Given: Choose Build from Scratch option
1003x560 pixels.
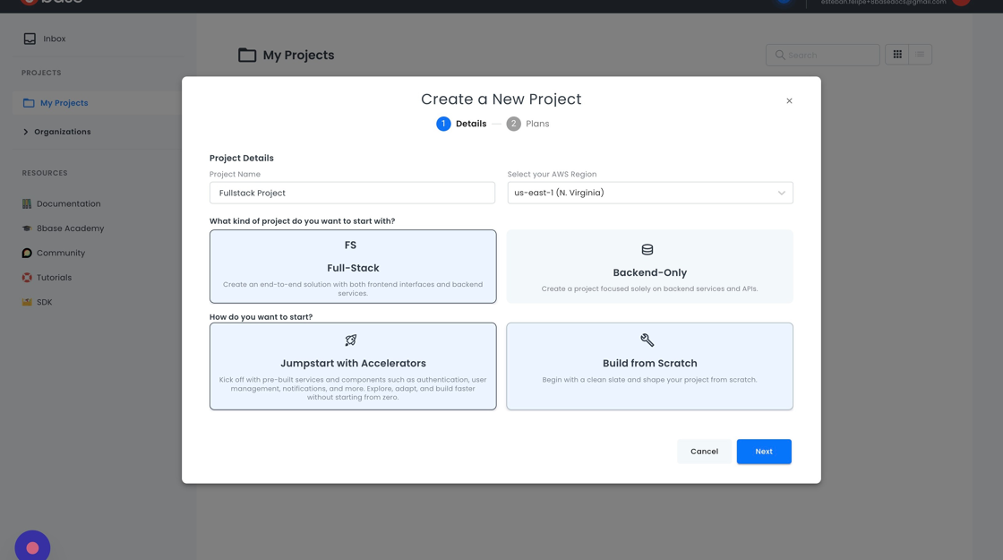Looking at the screenshot, I should [x=649, y=366].
